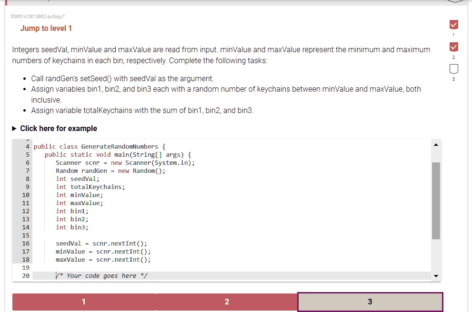Click the triangle beside 'Click here for example'
The image size is (472, 312).
(14, 128)
